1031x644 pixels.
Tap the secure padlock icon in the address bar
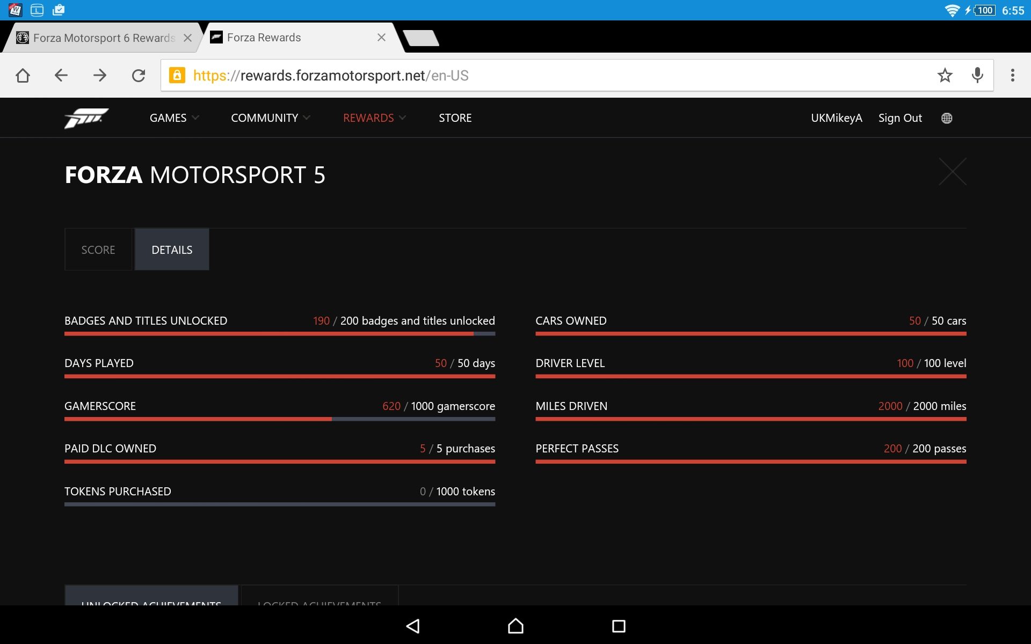[177, 75]
